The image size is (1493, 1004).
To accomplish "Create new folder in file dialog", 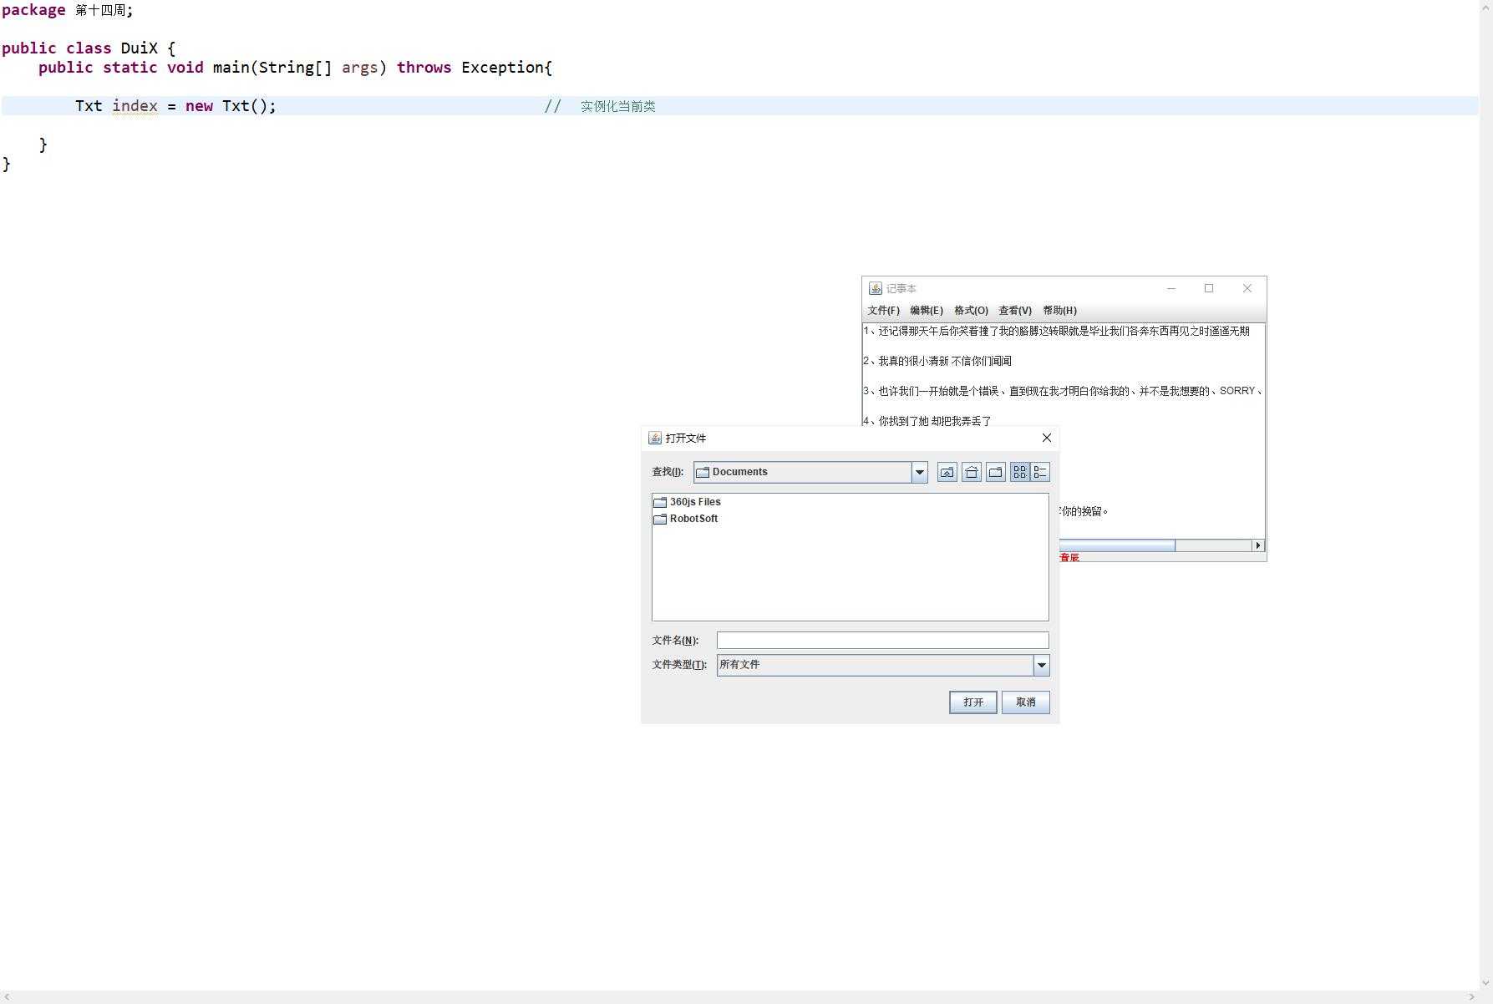I will (995, 472).
